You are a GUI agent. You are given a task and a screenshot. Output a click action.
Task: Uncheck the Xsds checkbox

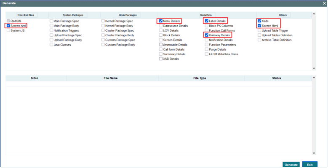pyautogui.click(x=259, y=21)
